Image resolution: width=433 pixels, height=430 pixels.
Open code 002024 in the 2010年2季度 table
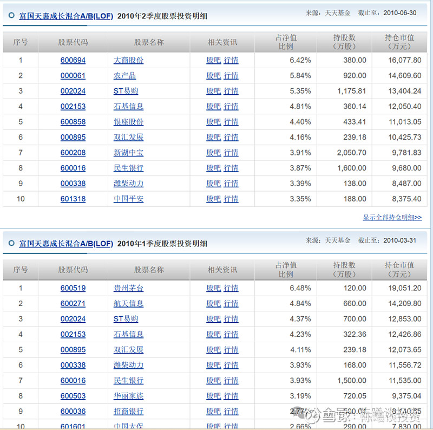pyautogui.click(x=73, y=91)
